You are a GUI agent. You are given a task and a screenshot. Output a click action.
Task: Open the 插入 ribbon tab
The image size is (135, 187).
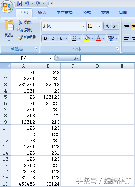[42, 13]
